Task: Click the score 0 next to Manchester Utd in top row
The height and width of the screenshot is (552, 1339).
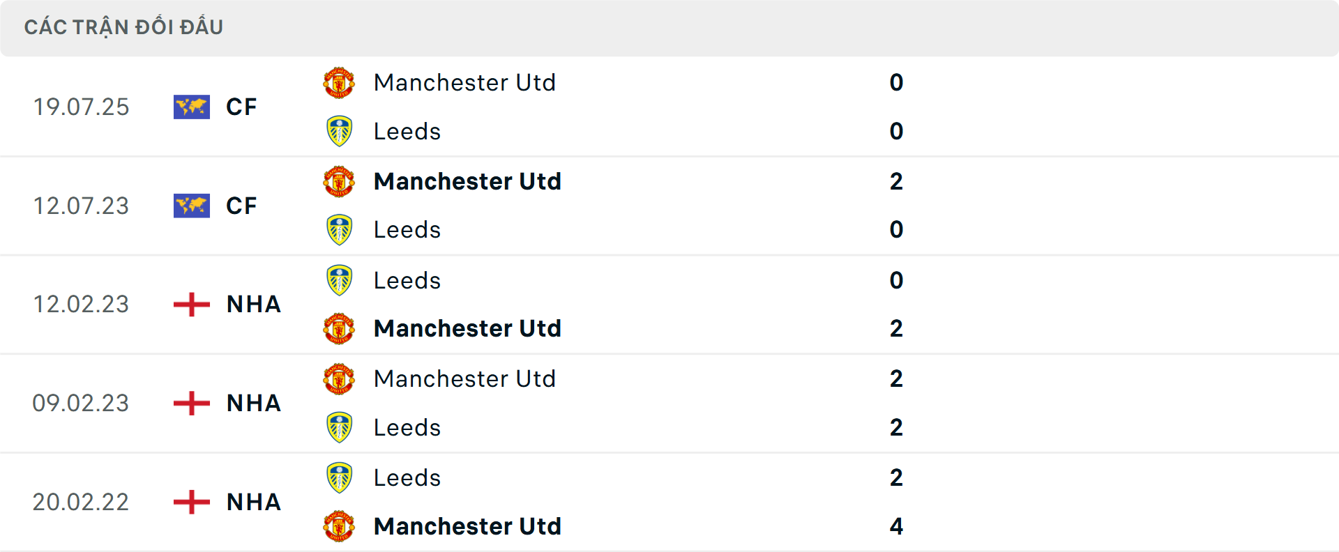Action: pyautogui.click(x=898, y=82)
